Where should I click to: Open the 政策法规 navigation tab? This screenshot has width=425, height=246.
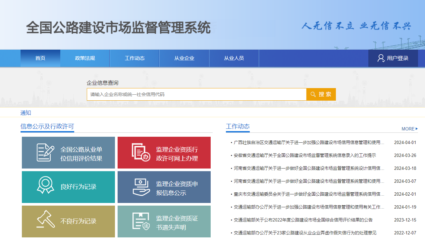pyautogui.click(x=85, y=58)
